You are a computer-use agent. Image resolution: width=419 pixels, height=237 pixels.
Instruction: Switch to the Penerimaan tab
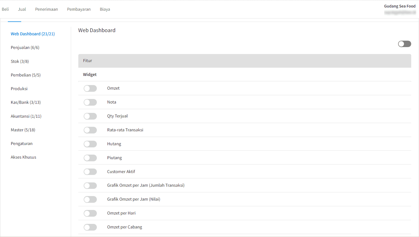pos(46,9)
